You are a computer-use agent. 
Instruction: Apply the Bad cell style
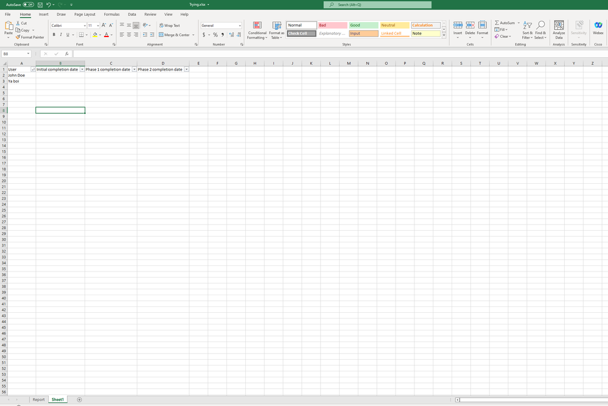click(x=332, y=25)
